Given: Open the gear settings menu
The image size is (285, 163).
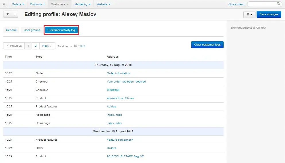Looking at the screenshot, I should (249, 15).
